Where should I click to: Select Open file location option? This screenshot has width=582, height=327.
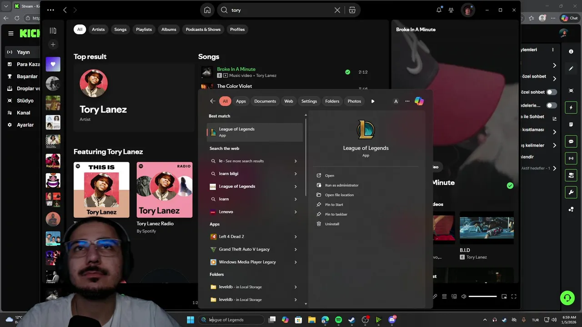coord(339,195)
